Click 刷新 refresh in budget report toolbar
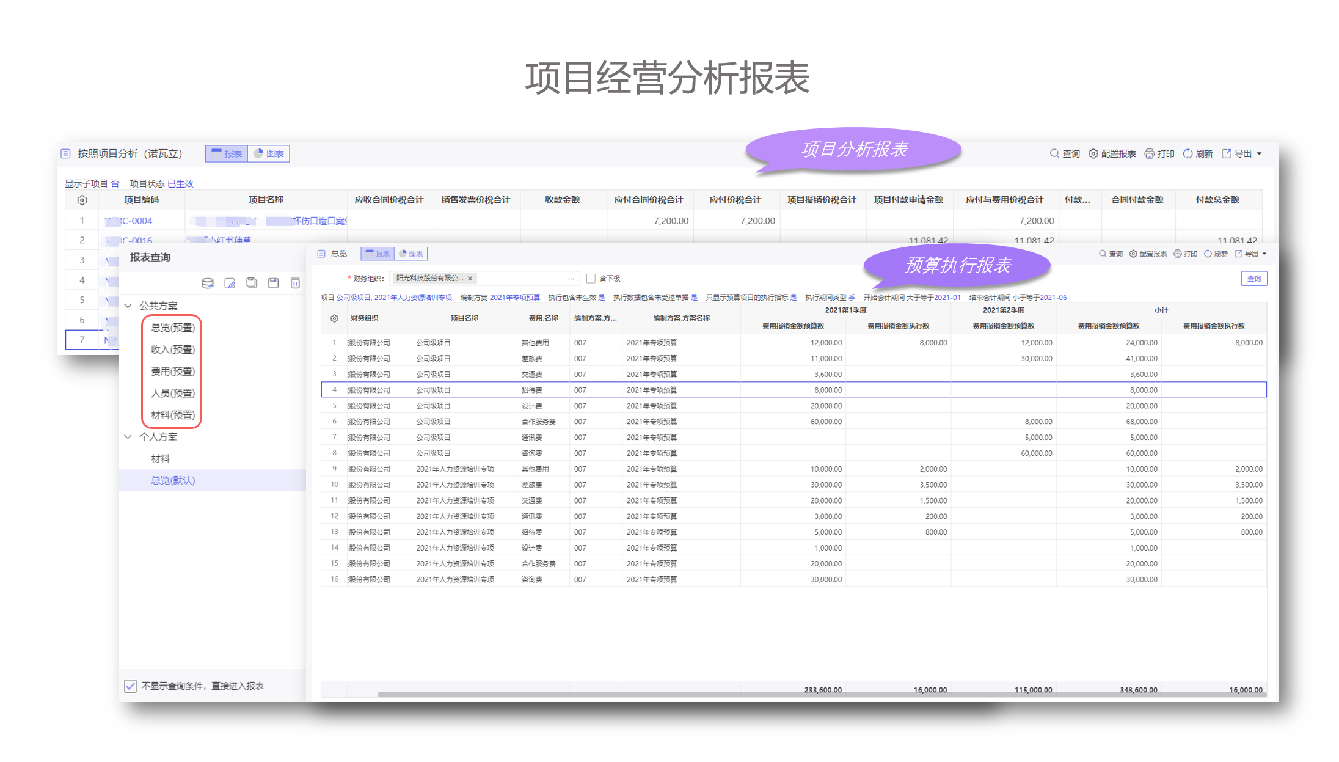 [x=1216, y=254]
